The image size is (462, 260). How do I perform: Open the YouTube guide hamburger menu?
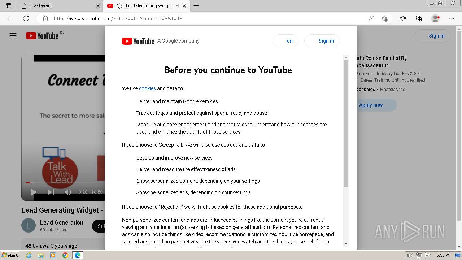pyautogui.click(x=13, y=36)
